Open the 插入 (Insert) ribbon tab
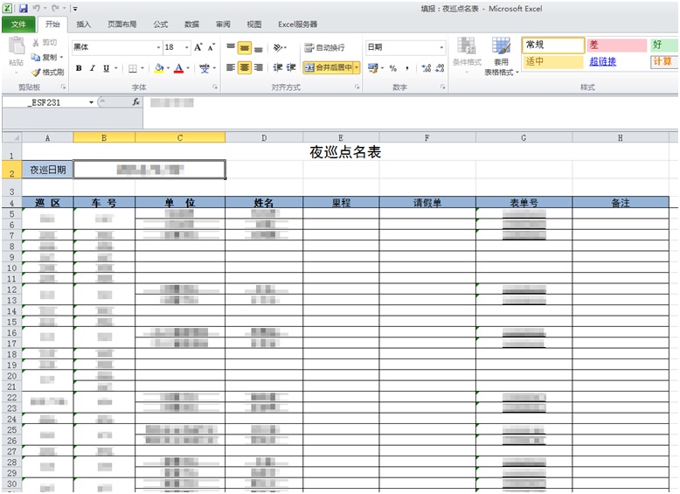This screenshot has width=680, height=494. point(83,24)
